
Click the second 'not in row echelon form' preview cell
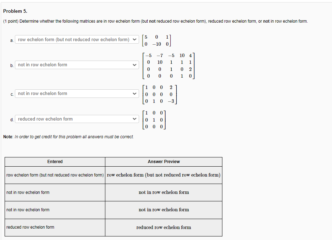click(163, 210)
